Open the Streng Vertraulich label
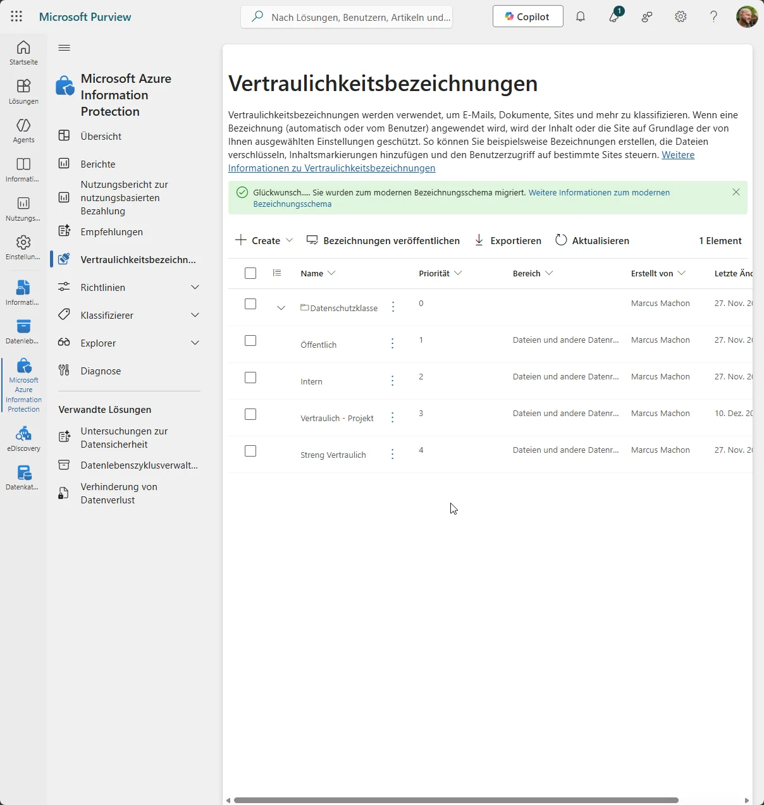Image resolution: width=764 pixels, height=805 pixels. point(333,455)
